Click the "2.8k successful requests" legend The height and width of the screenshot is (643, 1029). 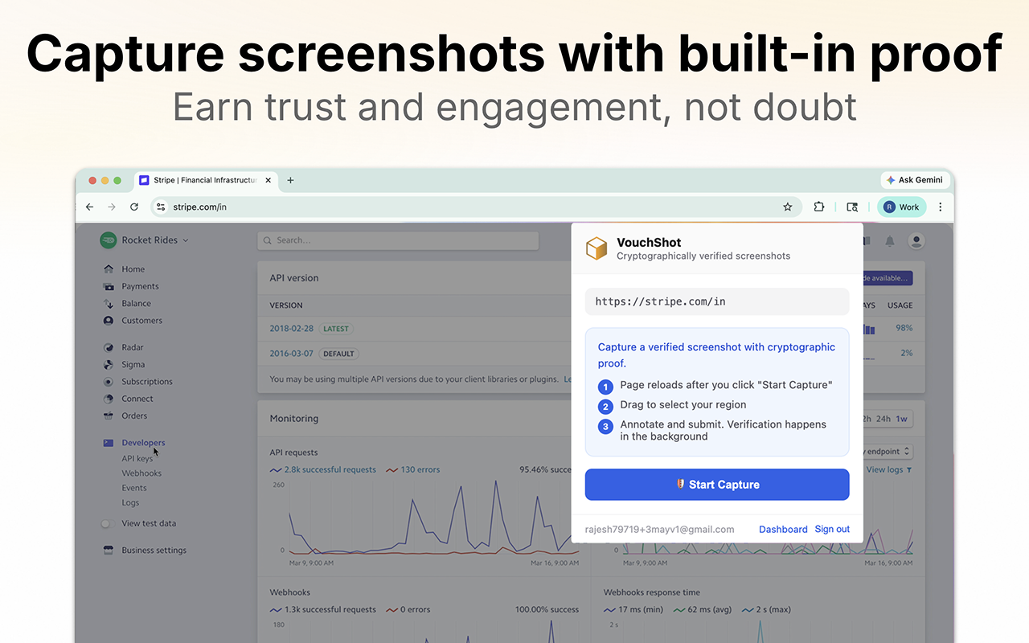[x=323, y=469]
